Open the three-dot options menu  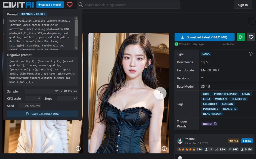252,22
